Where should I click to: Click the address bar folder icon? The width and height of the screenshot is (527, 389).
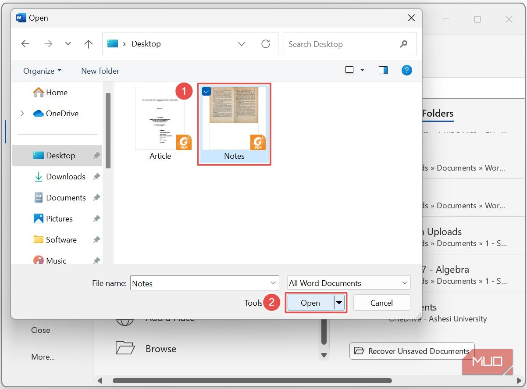coord(113,43)
